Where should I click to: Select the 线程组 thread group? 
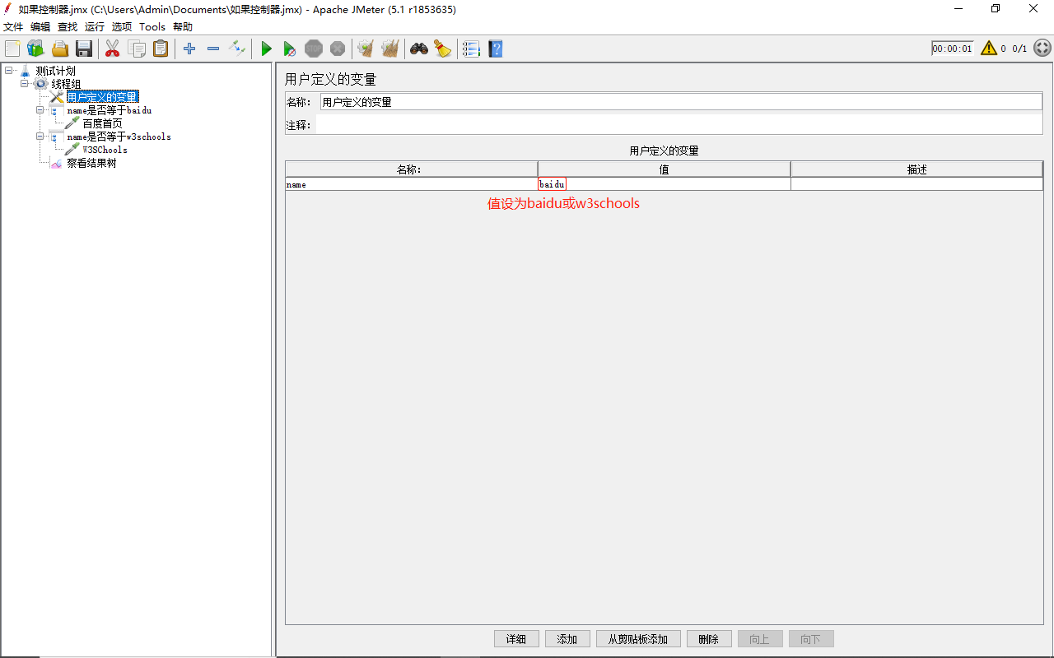point(66,84)
